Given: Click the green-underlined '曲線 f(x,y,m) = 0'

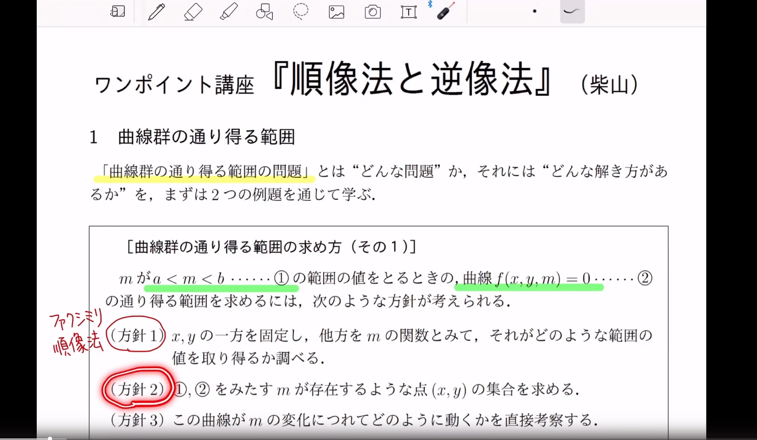Looking at the screenshot, I should tap(527, 279).
